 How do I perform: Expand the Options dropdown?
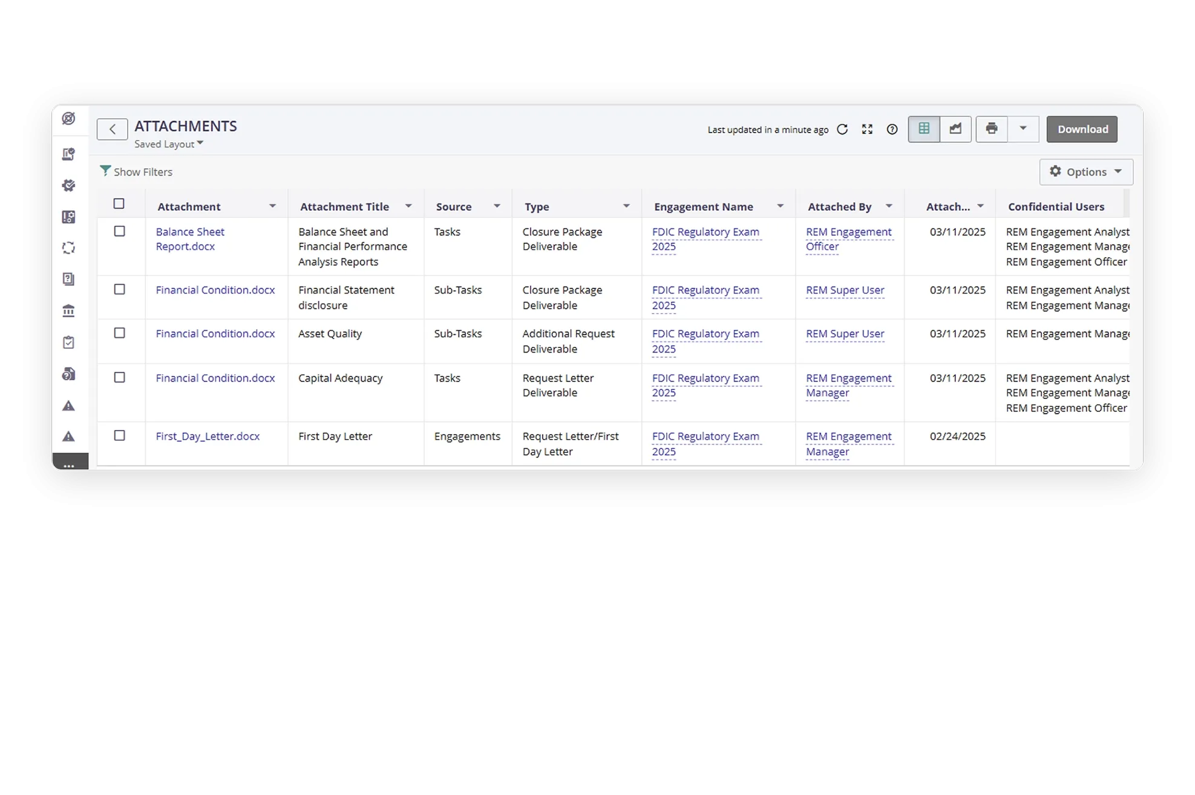tap(1085, 172)
